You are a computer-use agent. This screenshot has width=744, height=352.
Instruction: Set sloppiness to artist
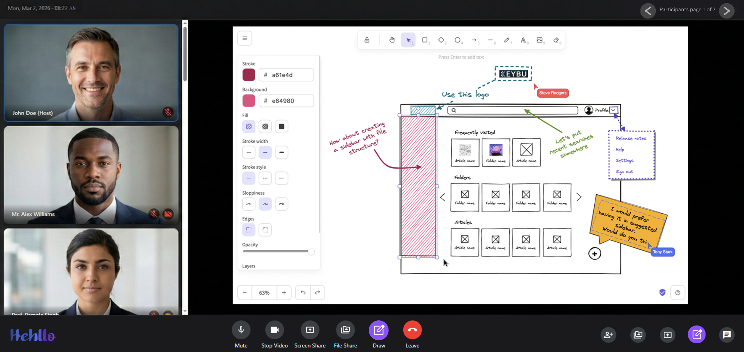coord(265,204)
